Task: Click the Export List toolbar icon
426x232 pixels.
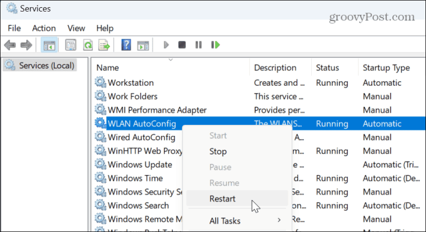Action: pos(104,45)
